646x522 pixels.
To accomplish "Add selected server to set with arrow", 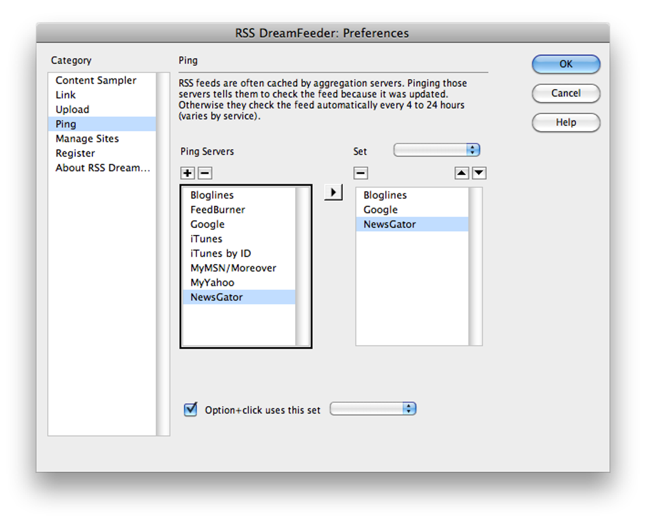I will click(333, 192).
